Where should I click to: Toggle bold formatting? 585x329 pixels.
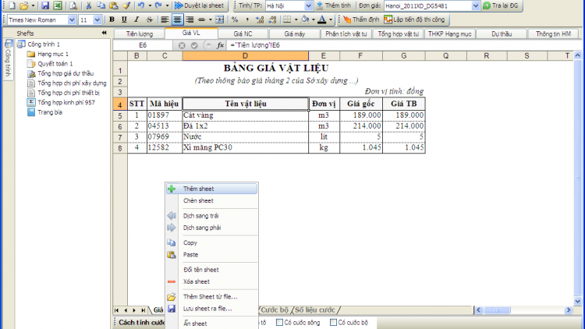112,19
